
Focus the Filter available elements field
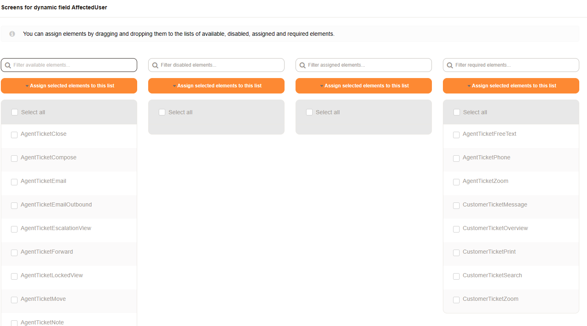point(73,65)
